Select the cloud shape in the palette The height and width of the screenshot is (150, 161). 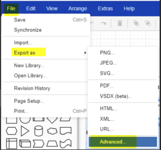pyautogui.click(x=52, y=131)
